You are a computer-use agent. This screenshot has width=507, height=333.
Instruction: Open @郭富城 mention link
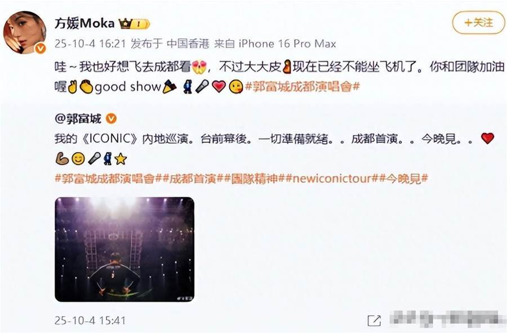[78, 119]
